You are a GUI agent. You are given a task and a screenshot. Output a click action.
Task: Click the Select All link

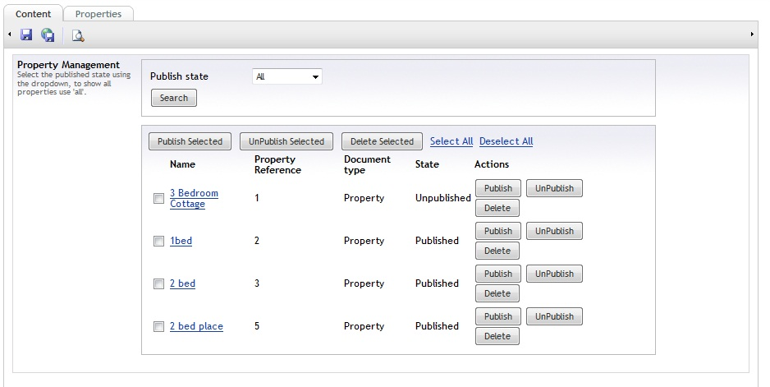pos(451,141)
